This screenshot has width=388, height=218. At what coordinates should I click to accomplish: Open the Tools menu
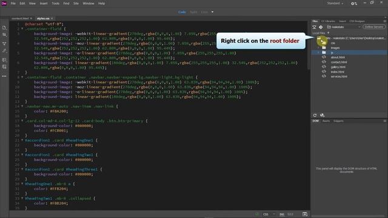[x=55, y=4]
